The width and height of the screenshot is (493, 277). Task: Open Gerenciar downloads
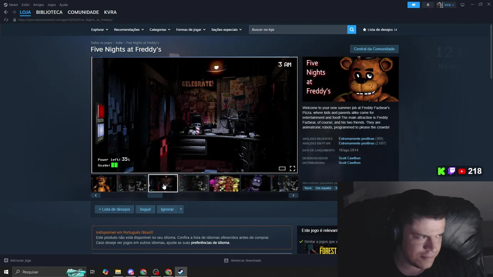pos(242,260)
